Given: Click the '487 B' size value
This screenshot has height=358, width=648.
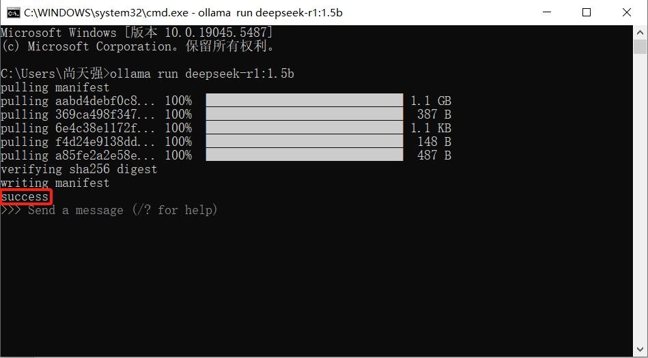Looking at the screenshot, I should click(434, 155).
